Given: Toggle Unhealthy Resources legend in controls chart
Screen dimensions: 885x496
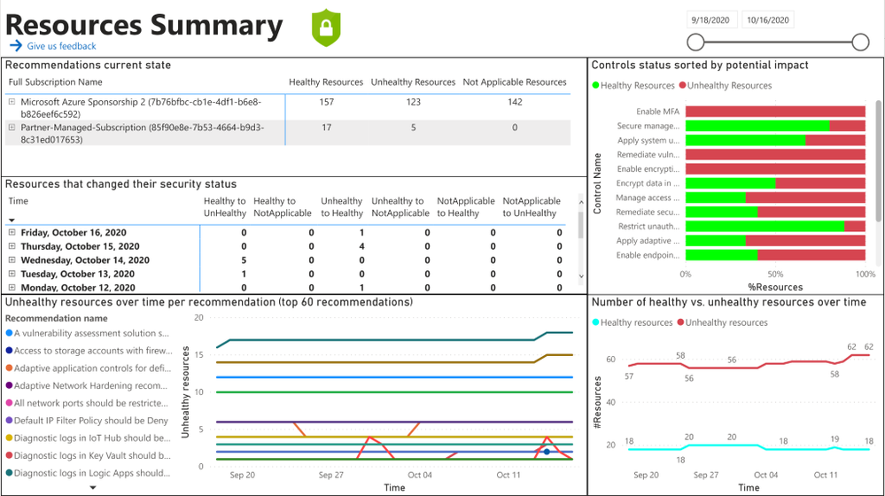Looking at the screenshot, I should pos(726,85).
